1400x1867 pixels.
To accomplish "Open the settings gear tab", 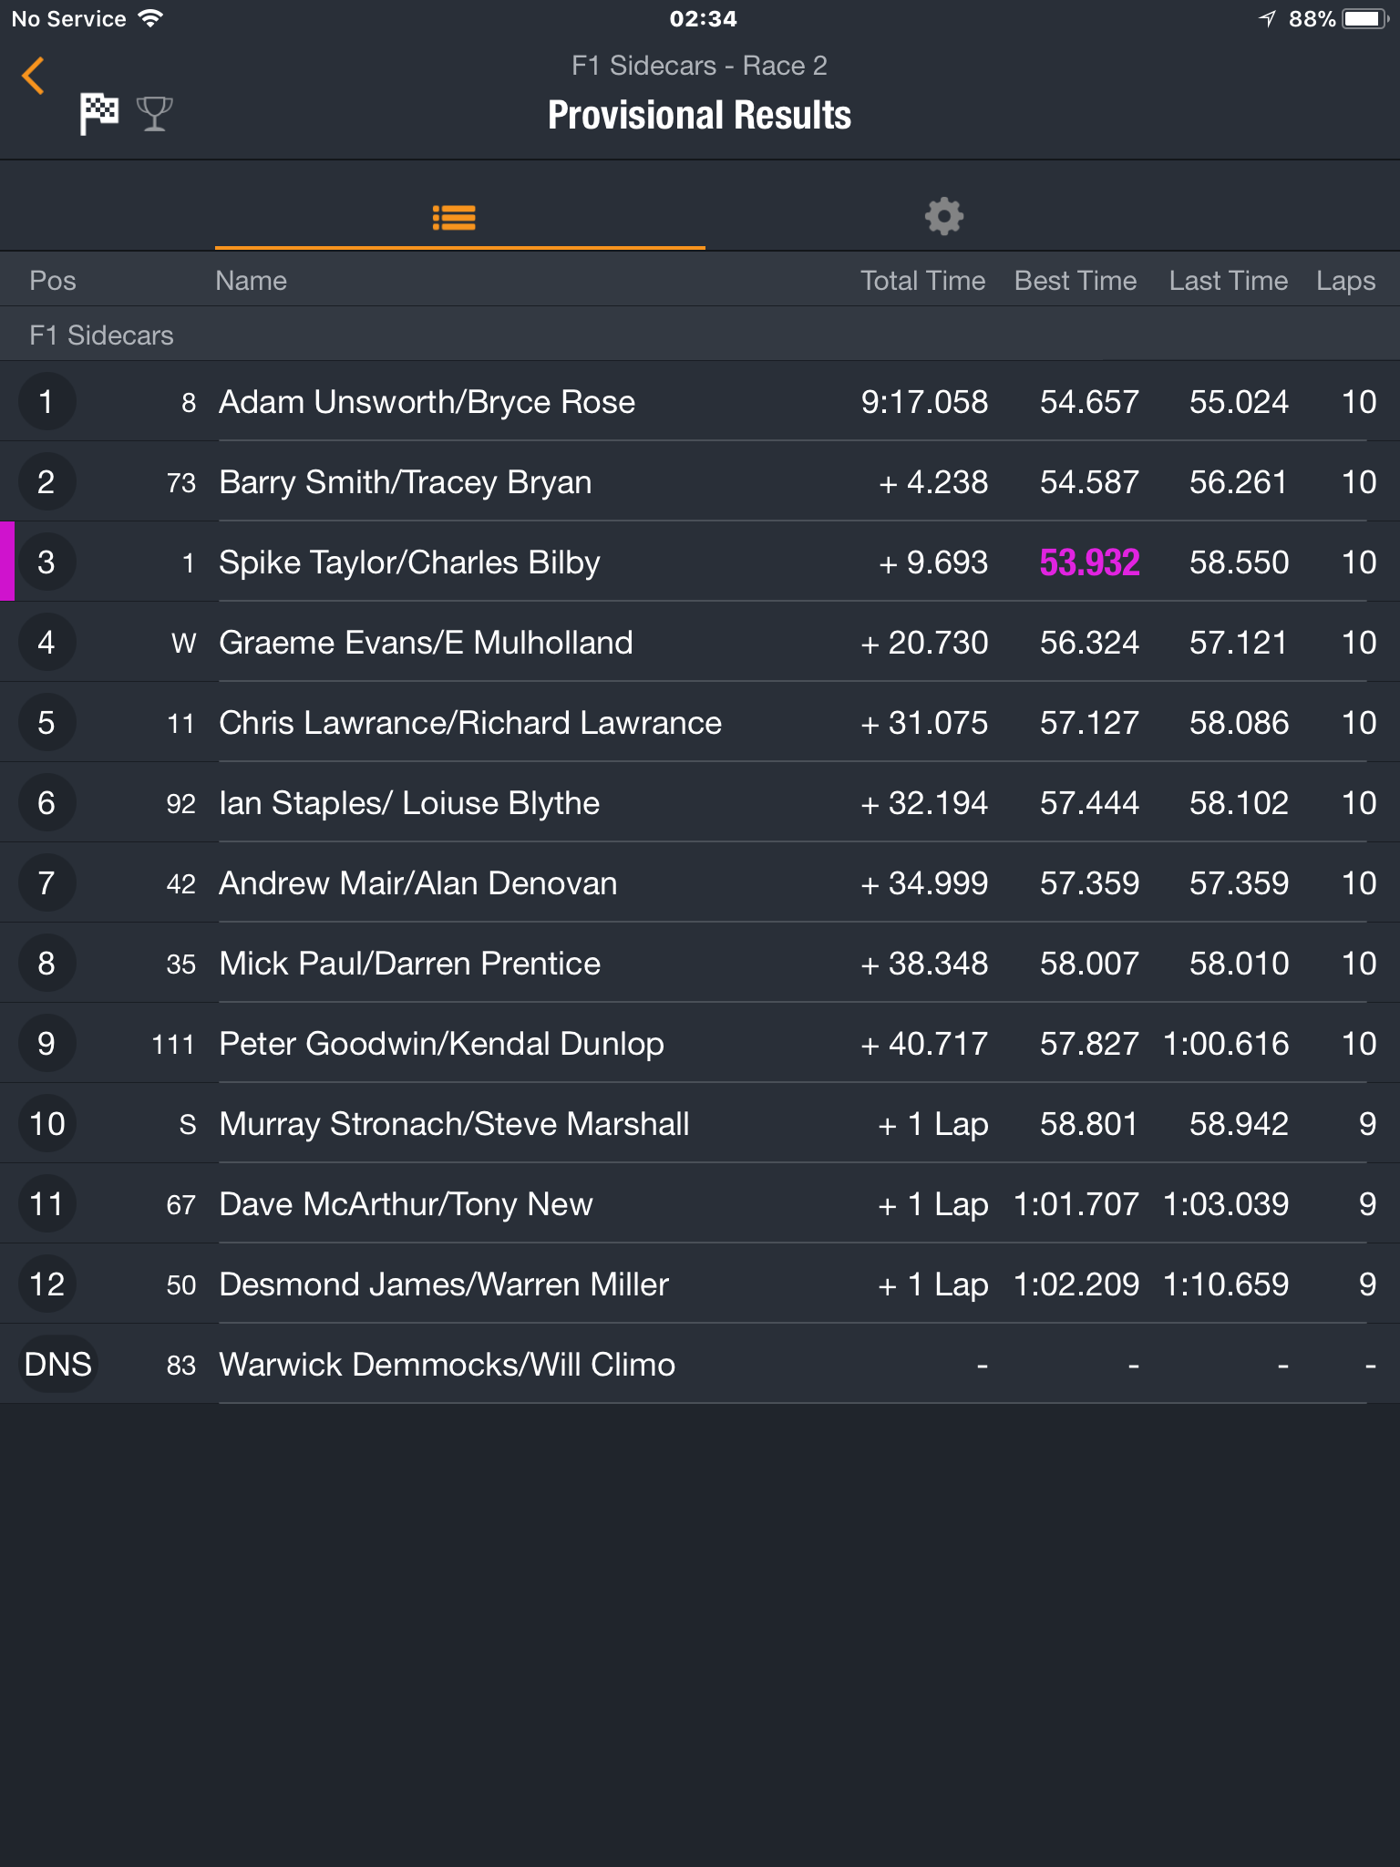I will click(943, 217).
